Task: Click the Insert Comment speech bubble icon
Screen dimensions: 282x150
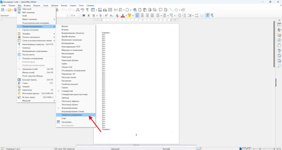Action: [161, 10]
